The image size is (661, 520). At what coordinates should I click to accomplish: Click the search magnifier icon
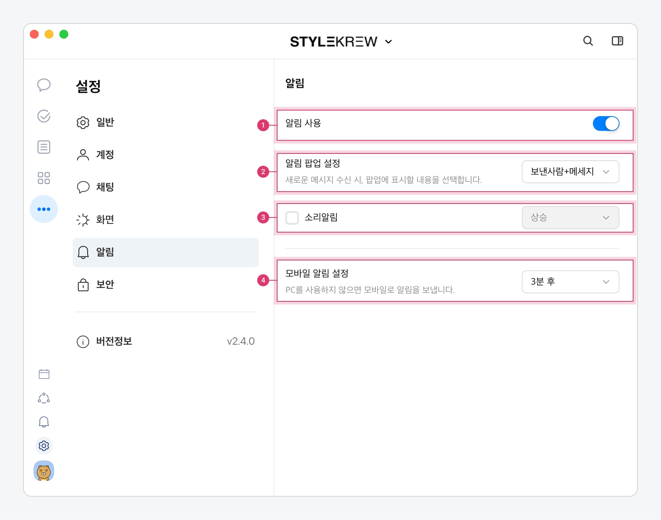pos(588,41)
